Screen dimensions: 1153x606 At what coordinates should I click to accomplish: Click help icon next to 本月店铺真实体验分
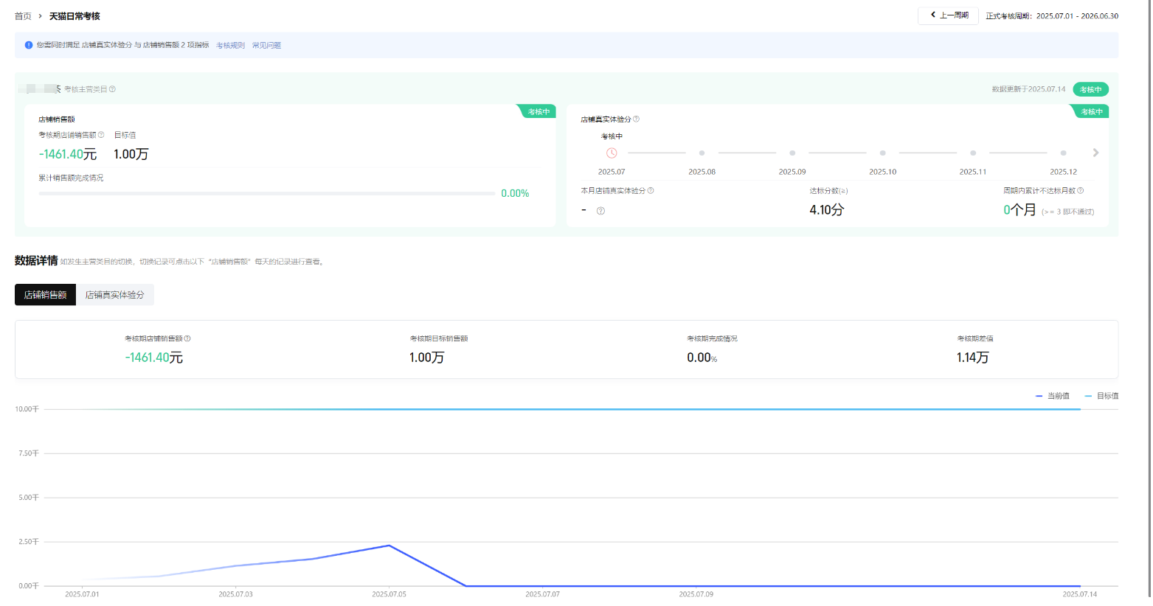point(651,190)
